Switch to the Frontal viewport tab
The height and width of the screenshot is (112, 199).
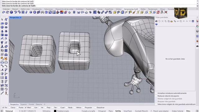31,105
